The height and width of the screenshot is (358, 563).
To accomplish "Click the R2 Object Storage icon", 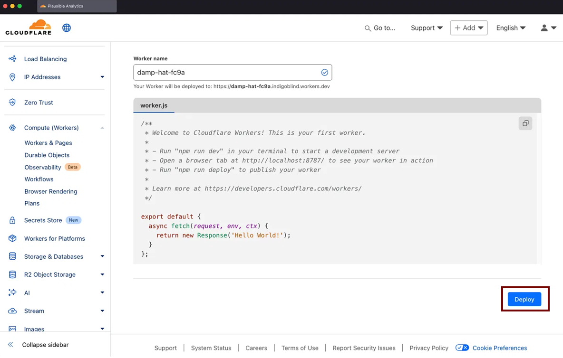I will pyautogui.click(x=13, y=275).
